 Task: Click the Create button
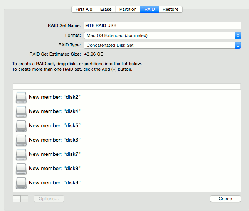[x=225, y=199]
